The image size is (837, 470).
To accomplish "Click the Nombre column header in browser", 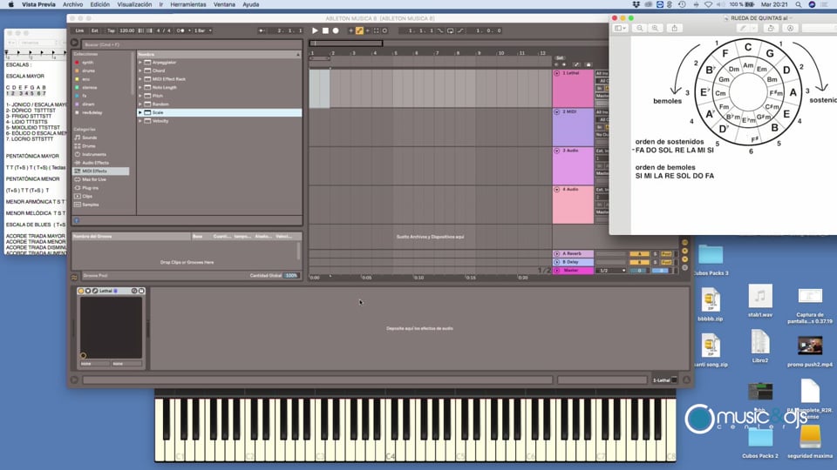I will (219, 54).
